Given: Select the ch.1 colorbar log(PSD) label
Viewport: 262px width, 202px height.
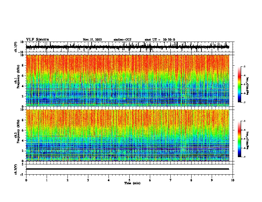Looking at the screenshot, I should click(x=247, y=86).
